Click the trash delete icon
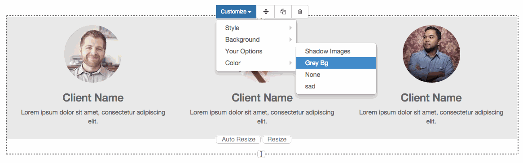 pos(300,12)
